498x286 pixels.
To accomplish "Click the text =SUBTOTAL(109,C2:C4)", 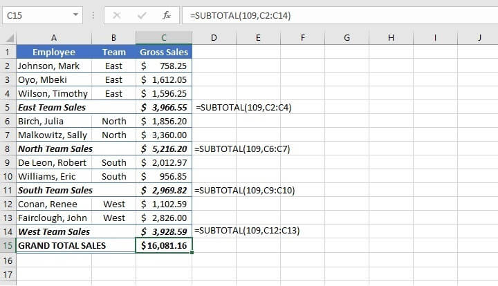I will (243, 108).
